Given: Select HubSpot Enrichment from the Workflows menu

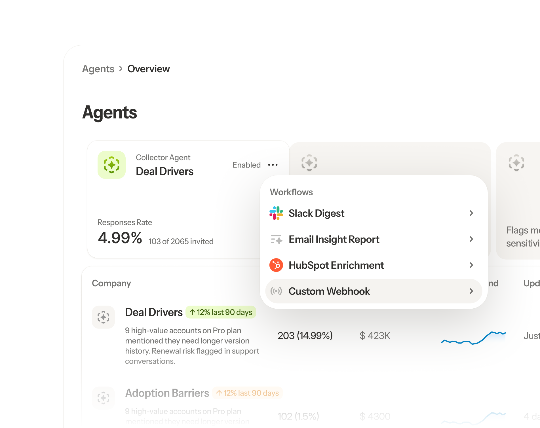Looking at the screenshot, I should [336, 265].
